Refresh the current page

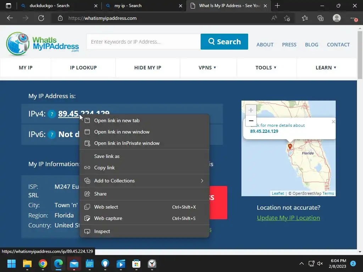click(41, 18)
